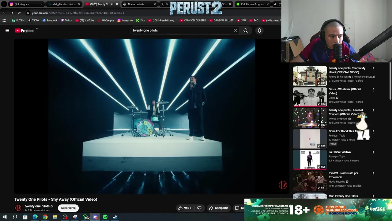Click the site info icon in address bar
Image resolution: width=392 pixels, height=221 pixels.
[28, 13]
